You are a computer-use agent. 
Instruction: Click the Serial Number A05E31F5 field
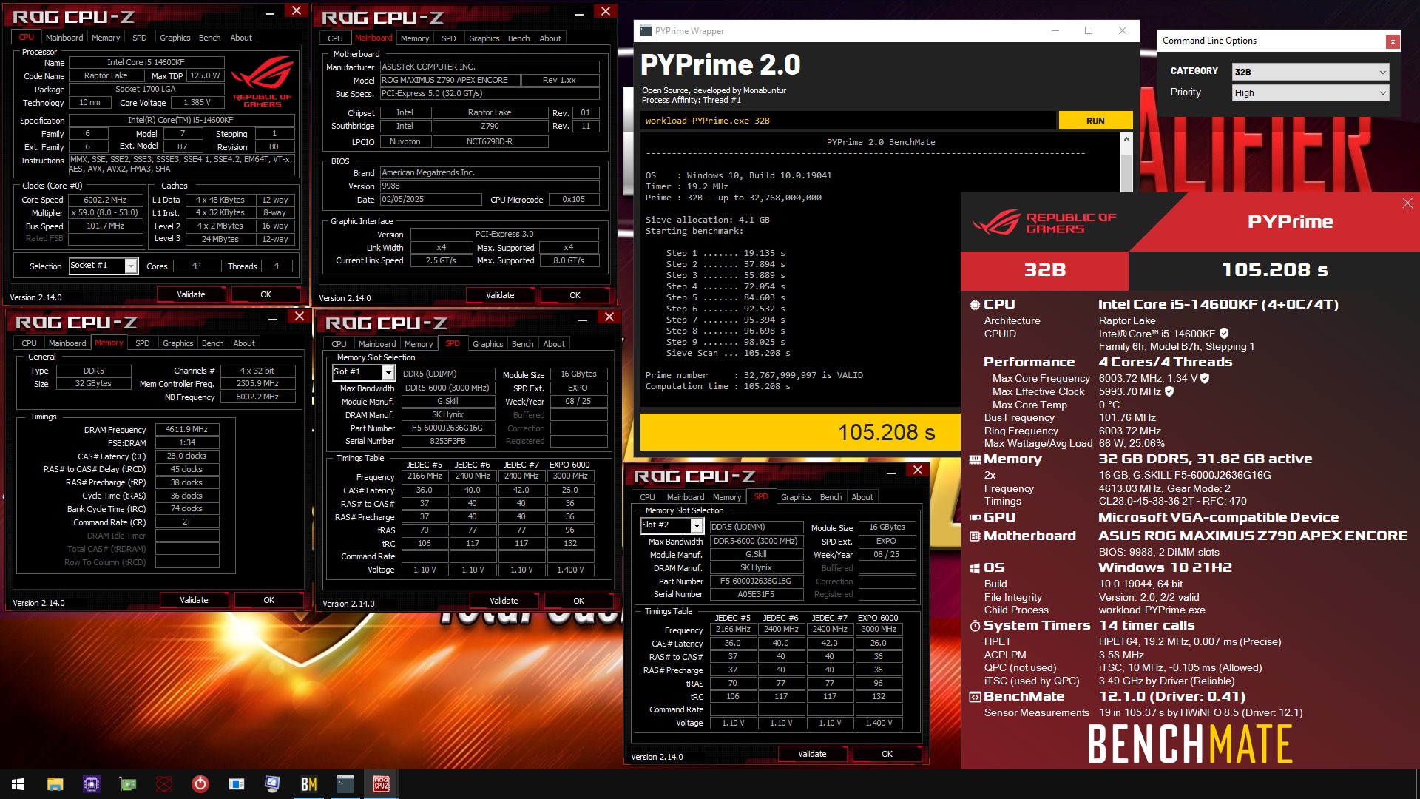tap(756, 594)
